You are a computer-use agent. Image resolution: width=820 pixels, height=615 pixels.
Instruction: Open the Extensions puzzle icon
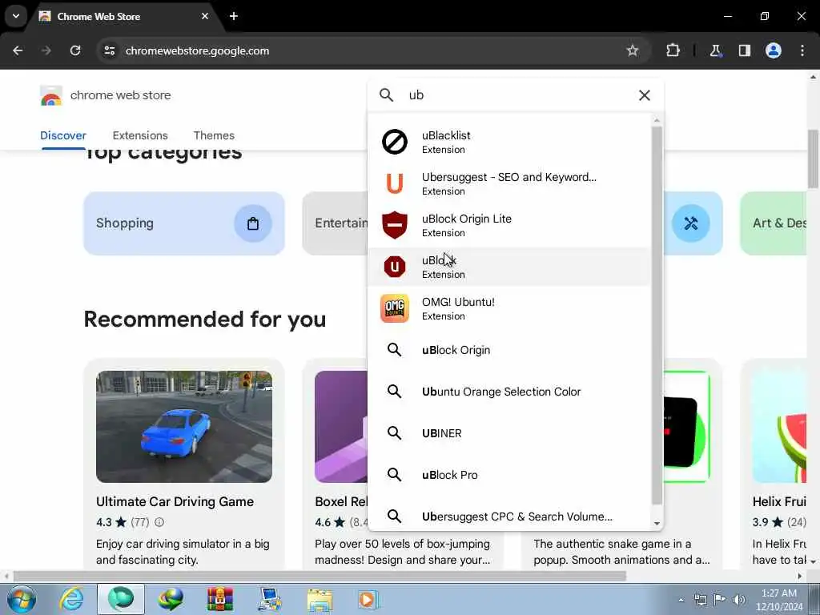click(673, 50)
